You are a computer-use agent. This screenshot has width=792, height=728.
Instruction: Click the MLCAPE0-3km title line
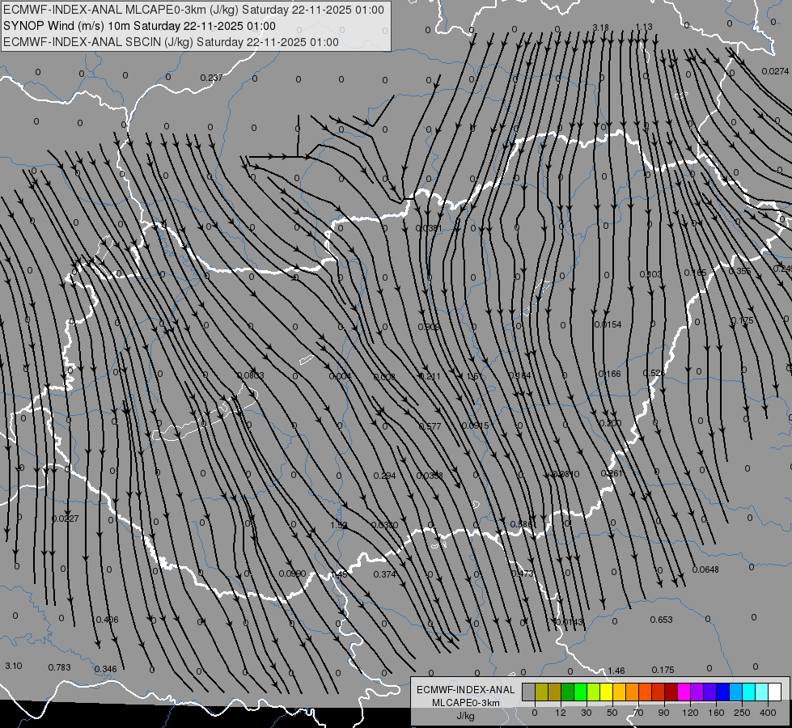point(193,10)
